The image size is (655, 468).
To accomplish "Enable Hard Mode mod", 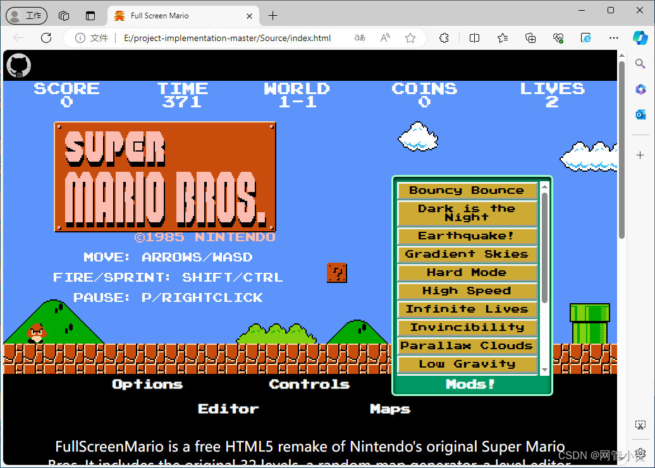I will pyautogui.click(x=467, y=273).
